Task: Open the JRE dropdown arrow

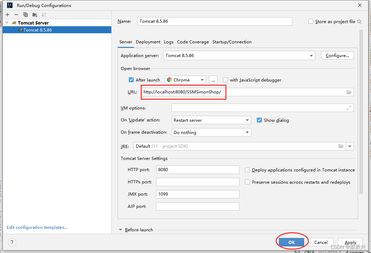Action: coord(350,146)
